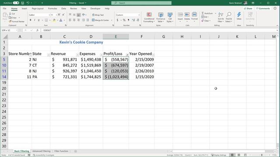Open State column filter dropdown
Viewport: 280px width, 157px height.
(x=49, y=55)
